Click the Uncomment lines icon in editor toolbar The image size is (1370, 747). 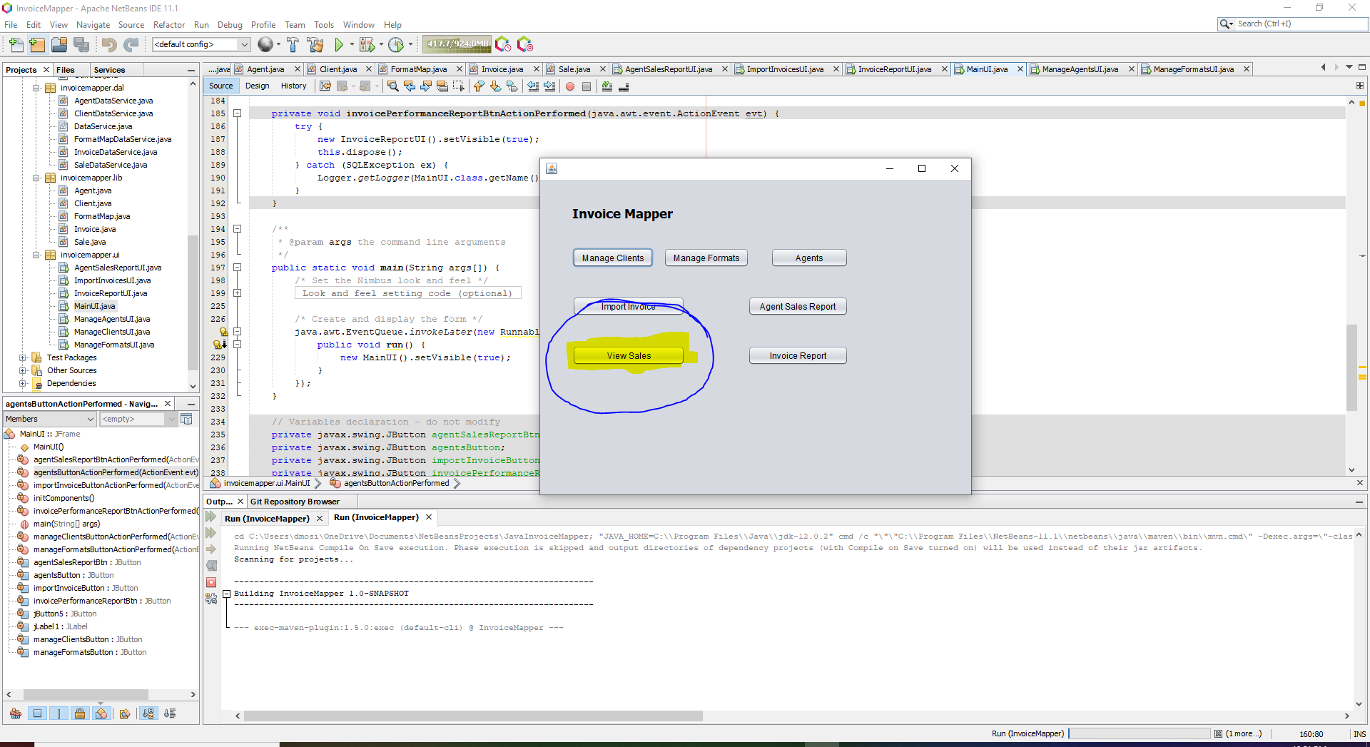click(x=624, y=86)
